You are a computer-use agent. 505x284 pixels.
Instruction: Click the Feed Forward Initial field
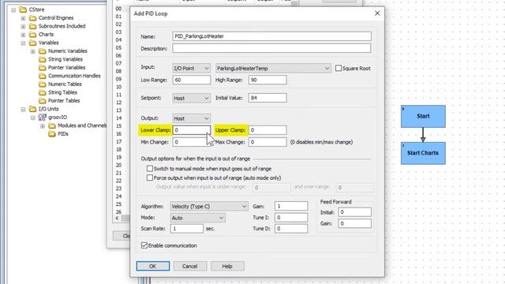point(354,212)
